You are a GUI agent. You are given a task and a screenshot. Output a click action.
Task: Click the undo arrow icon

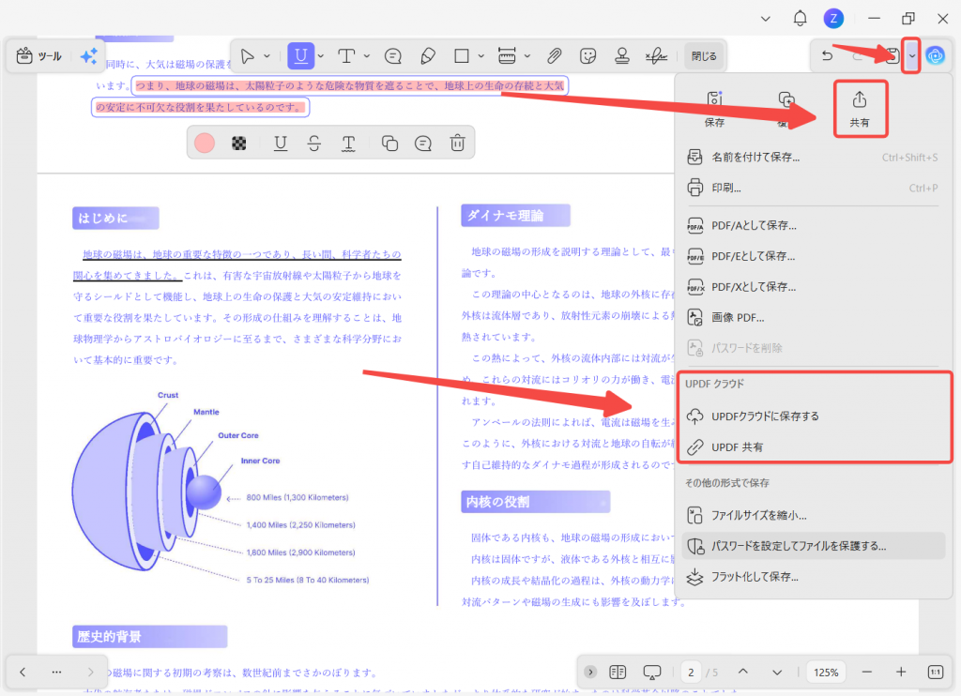coord(828,56)
